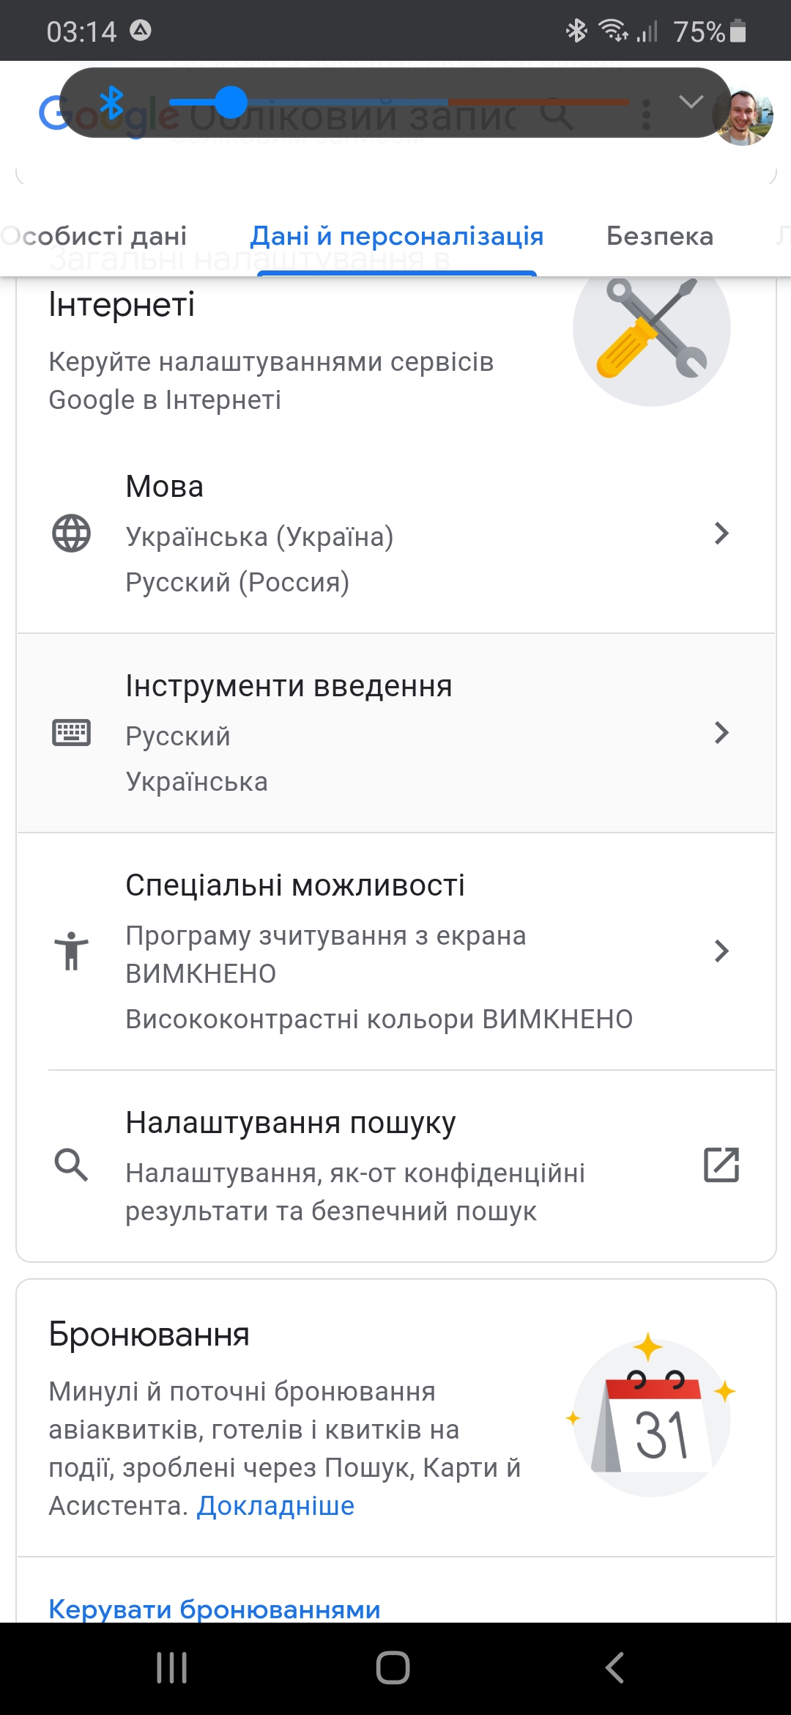Open Інструменти введення via right chevron
This screenshot has height=1715, width=791.
721,732
